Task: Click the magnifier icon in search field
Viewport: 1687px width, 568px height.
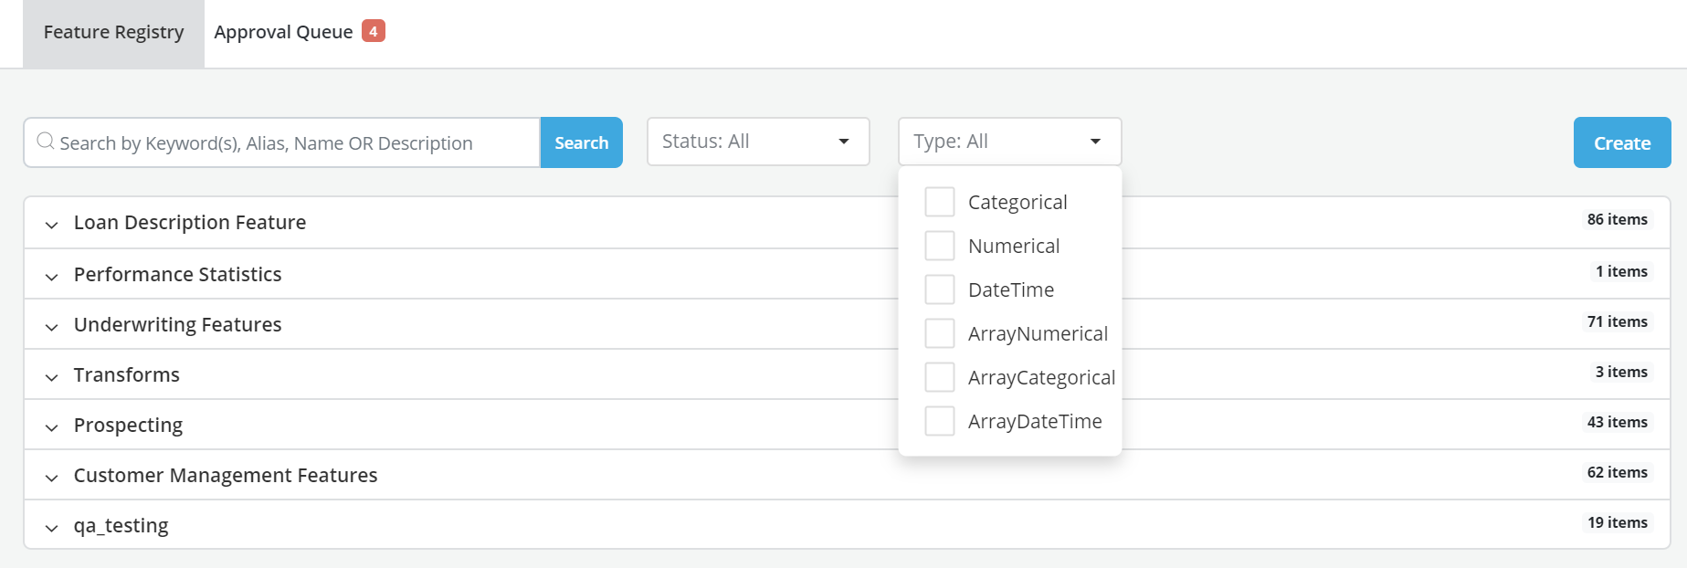Action: click(x=45, y=142)
